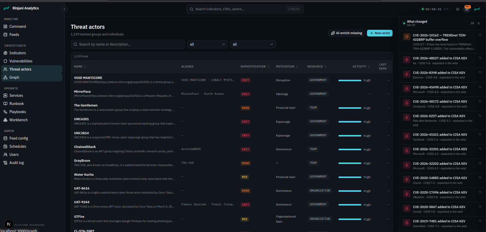Sort by Last Seen column
Image resolution: width=486 pixels, height=232 pixels.
click(x=384, y=66)
